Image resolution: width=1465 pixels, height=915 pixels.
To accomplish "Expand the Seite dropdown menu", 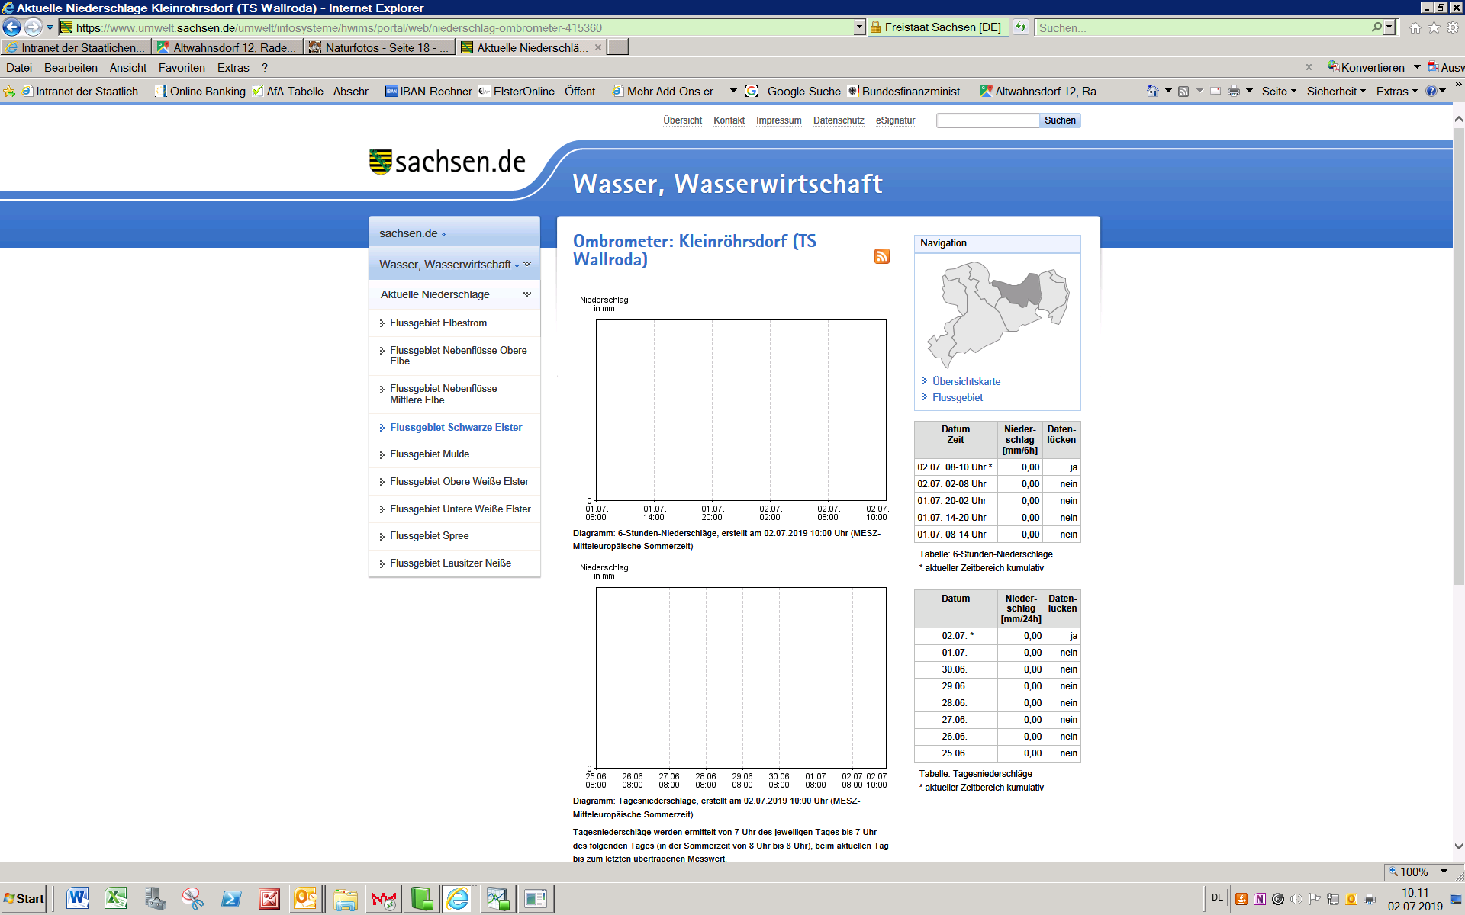I will point(1279,91).
